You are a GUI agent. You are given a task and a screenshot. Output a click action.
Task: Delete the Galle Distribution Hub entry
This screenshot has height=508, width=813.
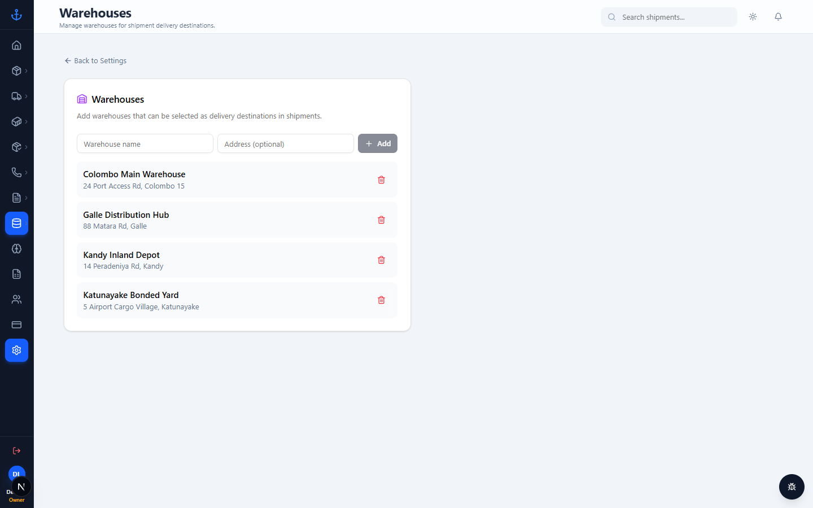coord(381,220)
